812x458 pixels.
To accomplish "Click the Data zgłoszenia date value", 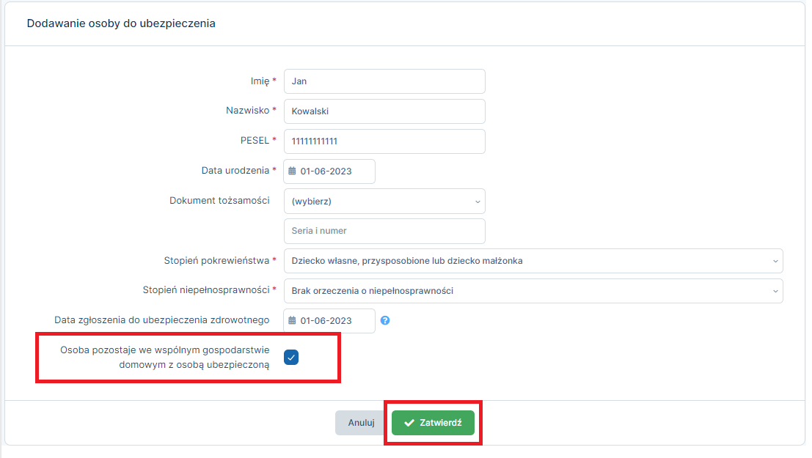I will 326,320.
